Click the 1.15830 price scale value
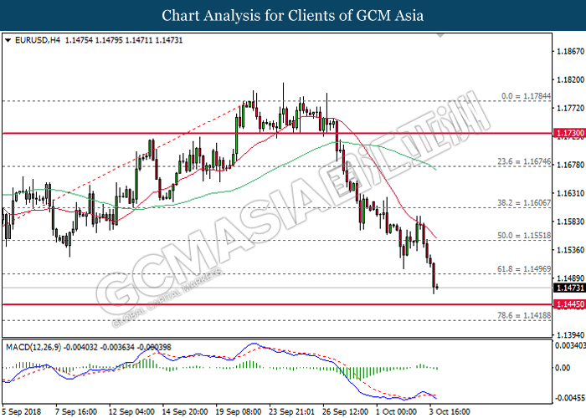This screenshot has height=418, width=586. [570, 222]
